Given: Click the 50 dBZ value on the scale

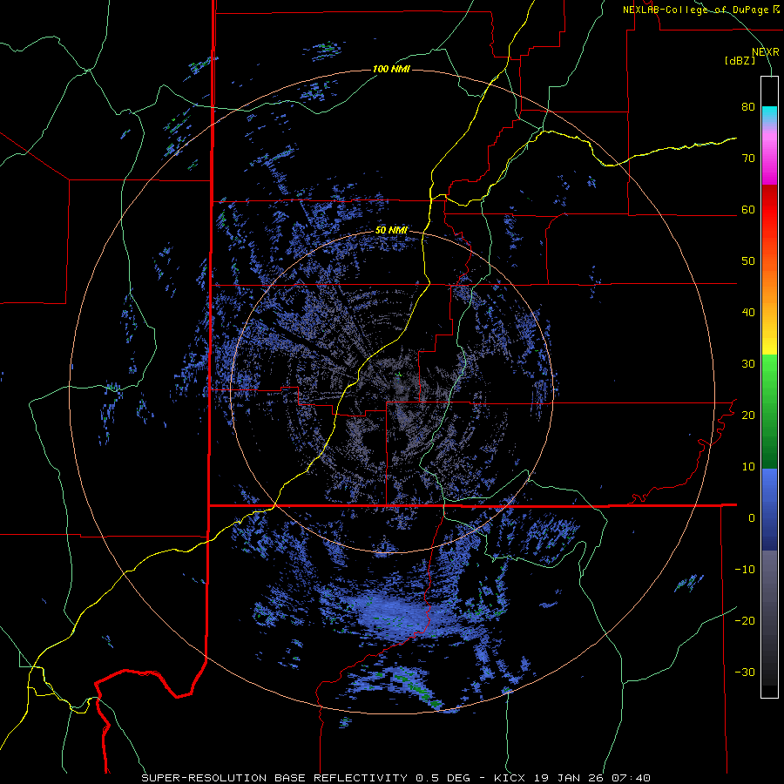Looking at the screenshot, I should tap(748, 261).
